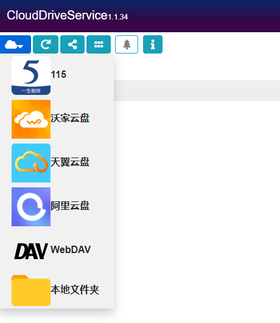Add a WebDAV drive from menu
280x323 pixels.
(x=71, y=249)
